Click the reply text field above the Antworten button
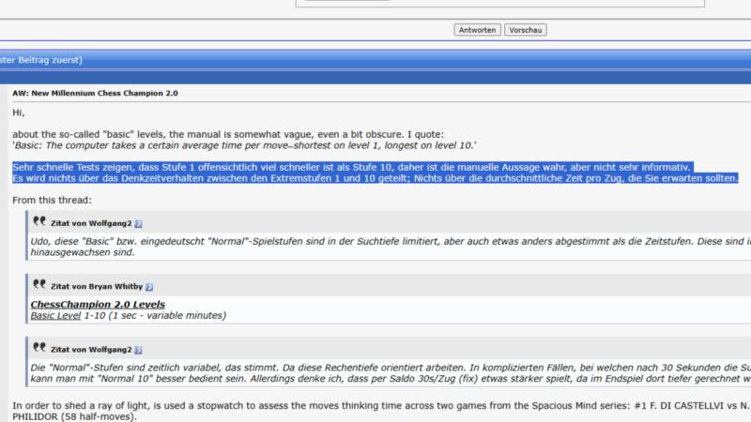This screenshot has width=751, height=422. pyautogui.click(x=500, y=3)
